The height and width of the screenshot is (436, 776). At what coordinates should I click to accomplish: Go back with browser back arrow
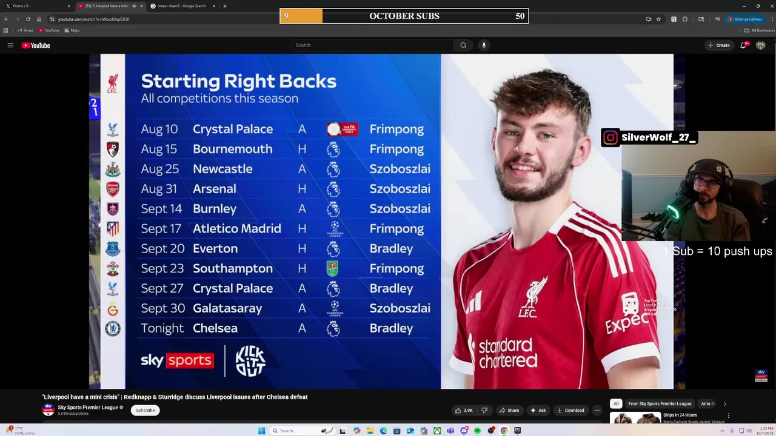tap(6, 19)
